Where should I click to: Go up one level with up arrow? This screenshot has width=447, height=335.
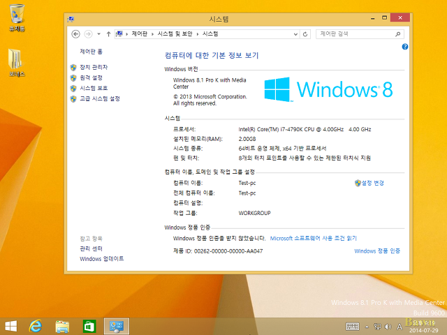(x=108, y=34)
